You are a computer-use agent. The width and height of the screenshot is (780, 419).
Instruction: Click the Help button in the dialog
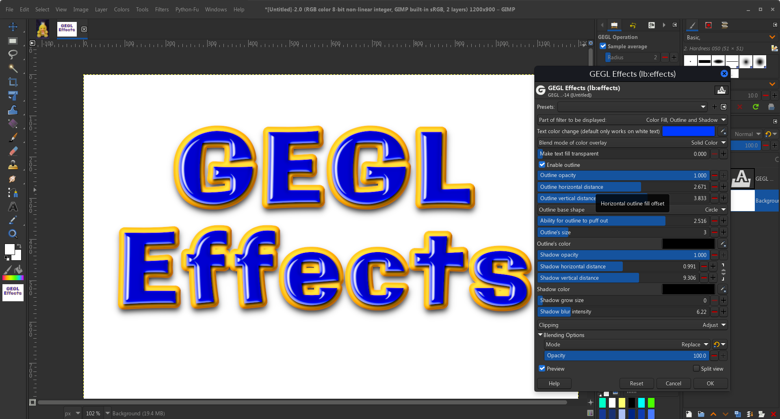[x=554, y=383]
